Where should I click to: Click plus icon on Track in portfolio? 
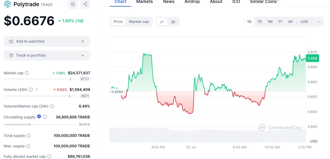(x=83, y=55)
